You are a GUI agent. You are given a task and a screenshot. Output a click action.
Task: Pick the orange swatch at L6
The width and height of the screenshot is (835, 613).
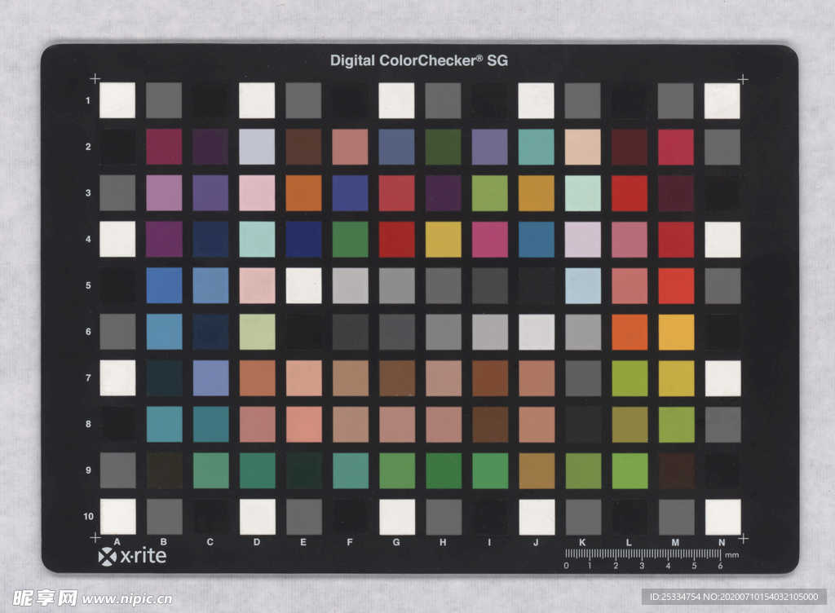630,332
